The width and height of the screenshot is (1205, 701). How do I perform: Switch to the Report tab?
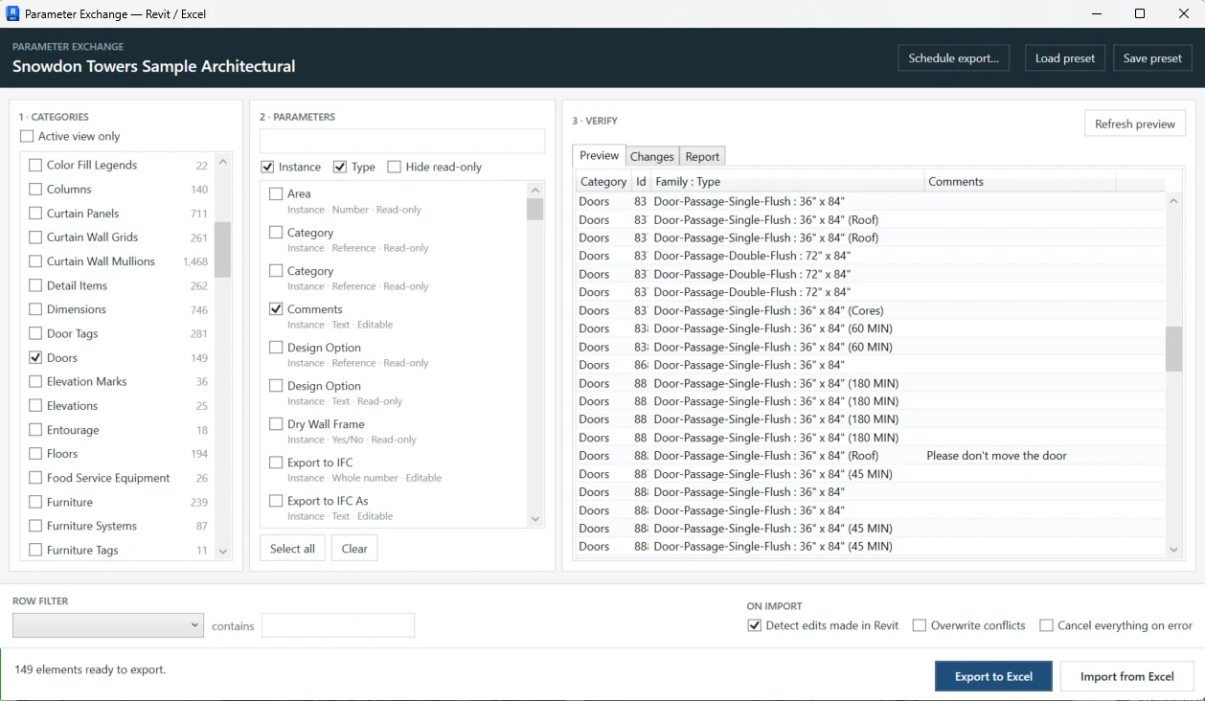702,156
